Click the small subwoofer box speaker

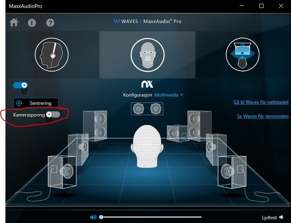pos(177,133)
